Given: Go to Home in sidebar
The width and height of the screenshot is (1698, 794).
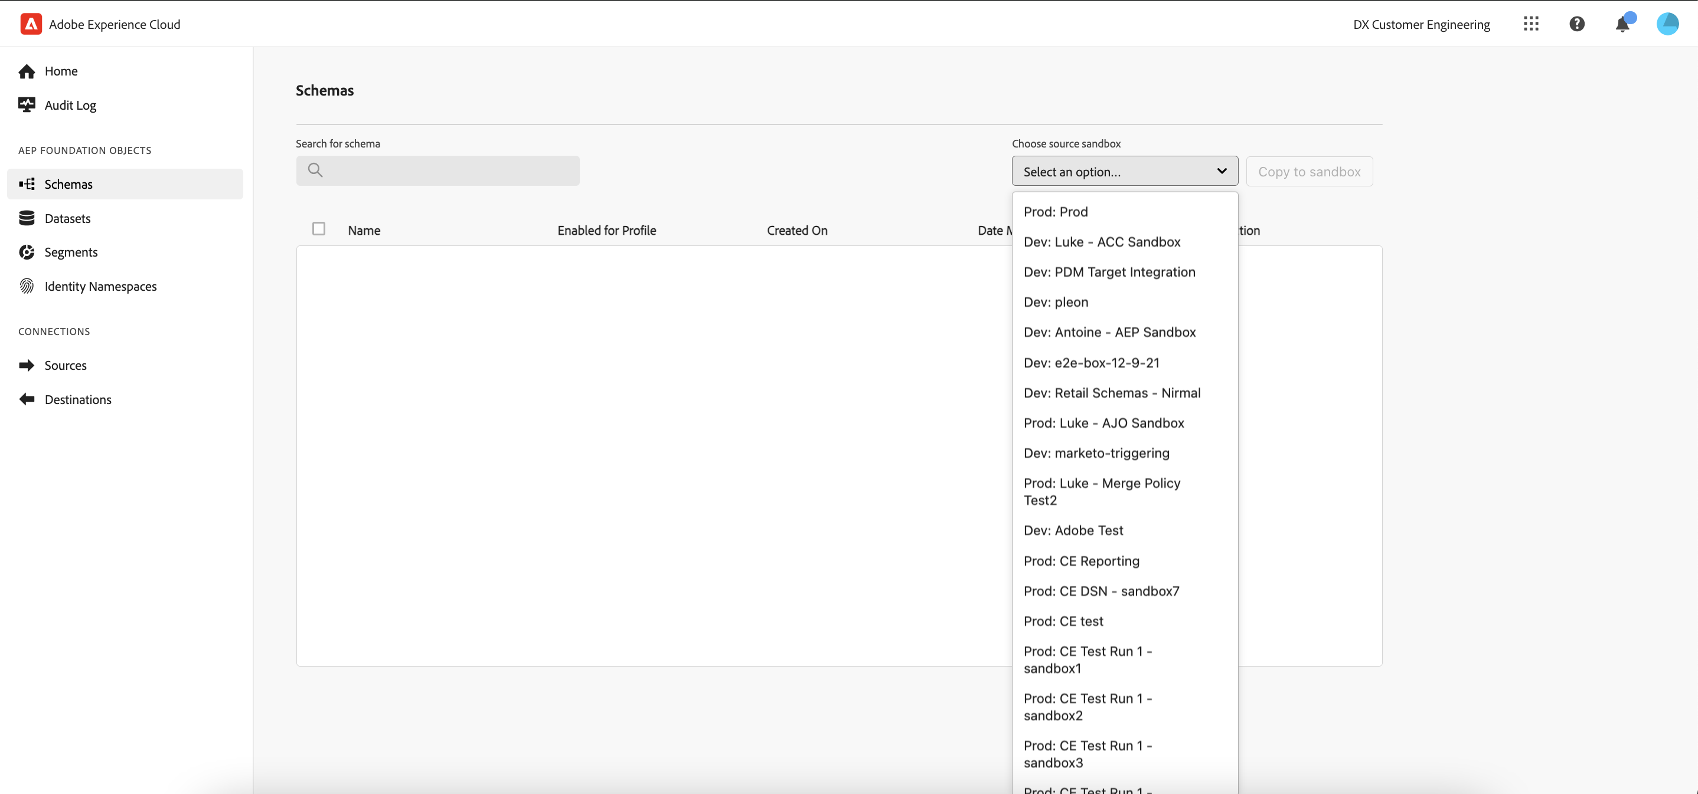Looking at the screenshot, I should click(x=125, y=71).
